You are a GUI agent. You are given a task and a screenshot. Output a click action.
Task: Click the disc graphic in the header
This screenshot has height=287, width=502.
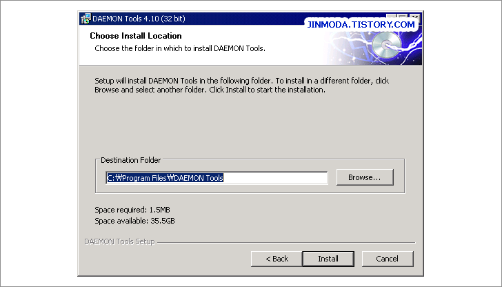[x=386, y=45]
